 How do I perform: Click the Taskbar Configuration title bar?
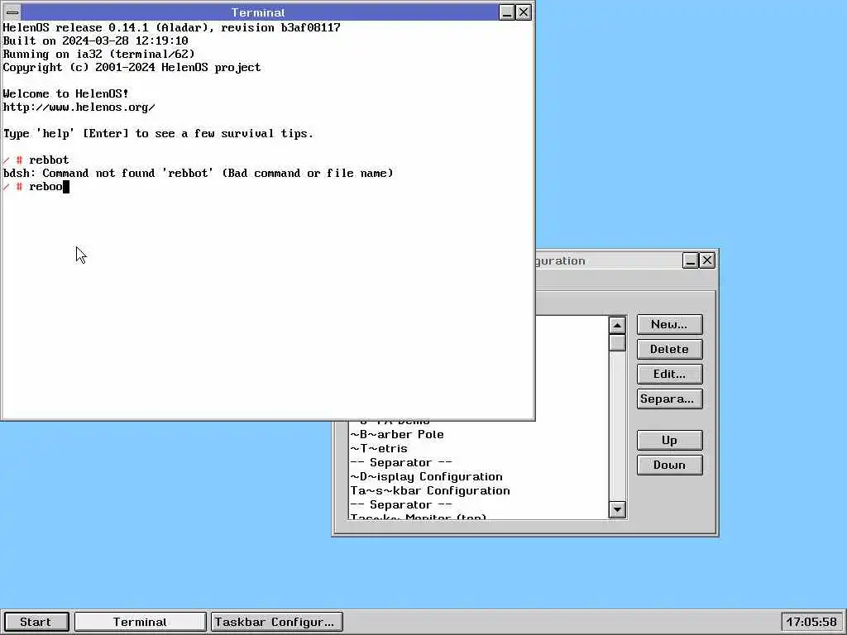click(x=608, y=260)
